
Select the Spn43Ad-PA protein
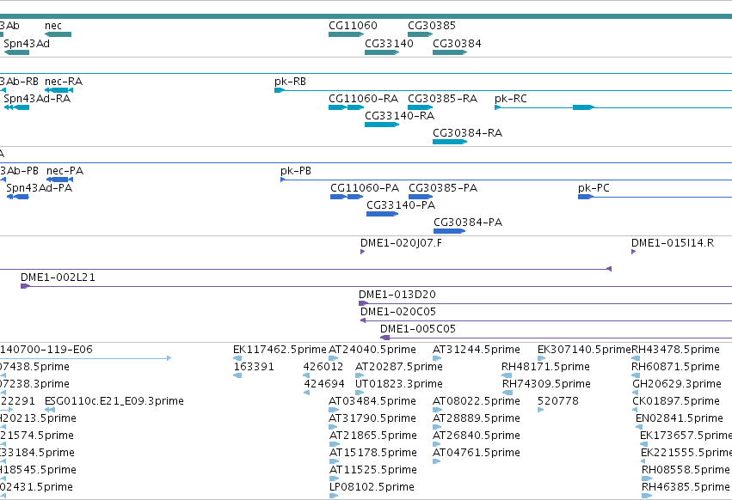[18, 197]
